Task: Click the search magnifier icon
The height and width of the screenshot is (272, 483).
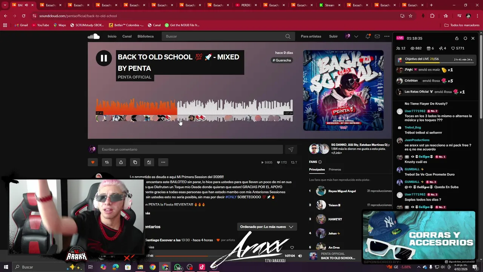Action: (x=288, y=36)
